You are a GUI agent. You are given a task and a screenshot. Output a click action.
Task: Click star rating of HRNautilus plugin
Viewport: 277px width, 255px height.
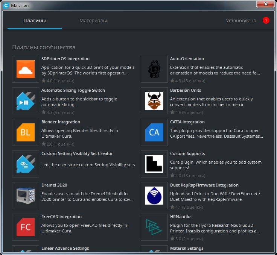point(187,239)
